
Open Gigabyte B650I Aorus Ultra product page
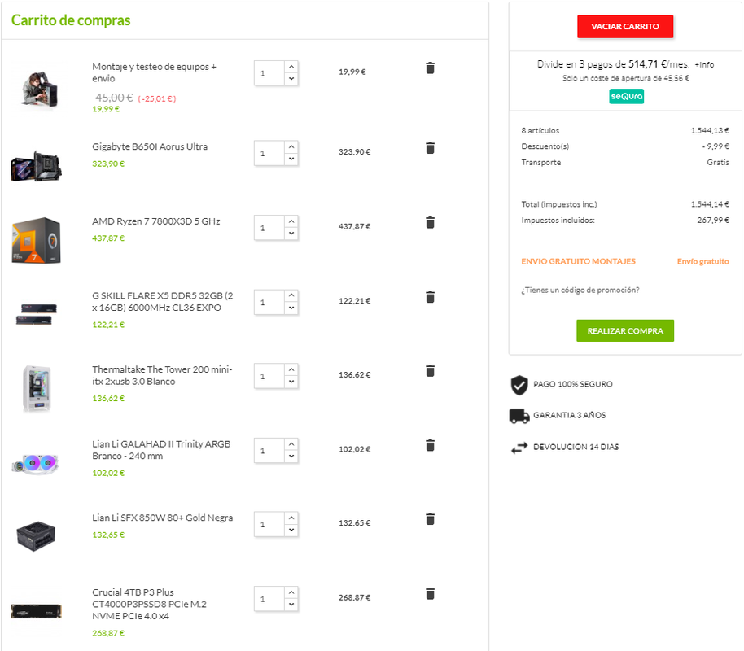(150, 146)
